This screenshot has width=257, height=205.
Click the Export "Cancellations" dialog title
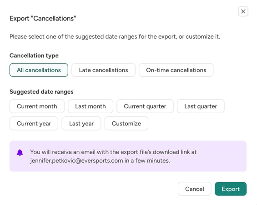pyautogui.click(x=43, y=19)
